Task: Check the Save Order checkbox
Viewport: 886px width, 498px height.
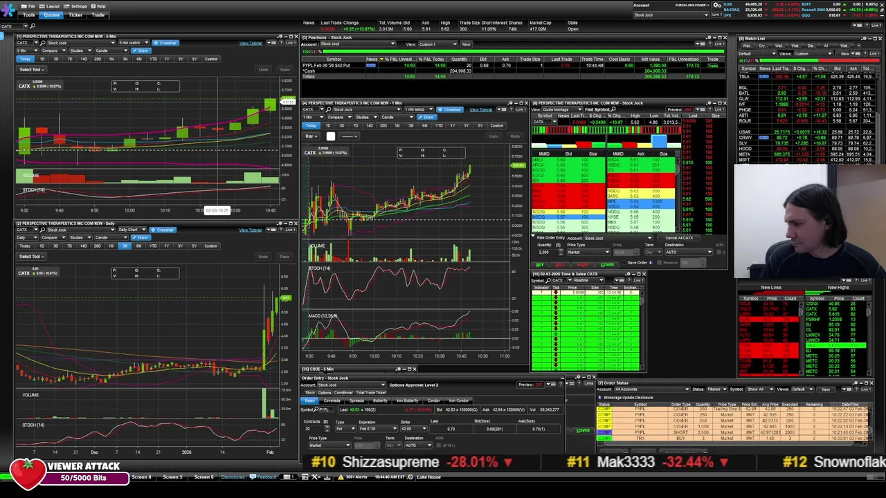Action: [x=623, y=263]
